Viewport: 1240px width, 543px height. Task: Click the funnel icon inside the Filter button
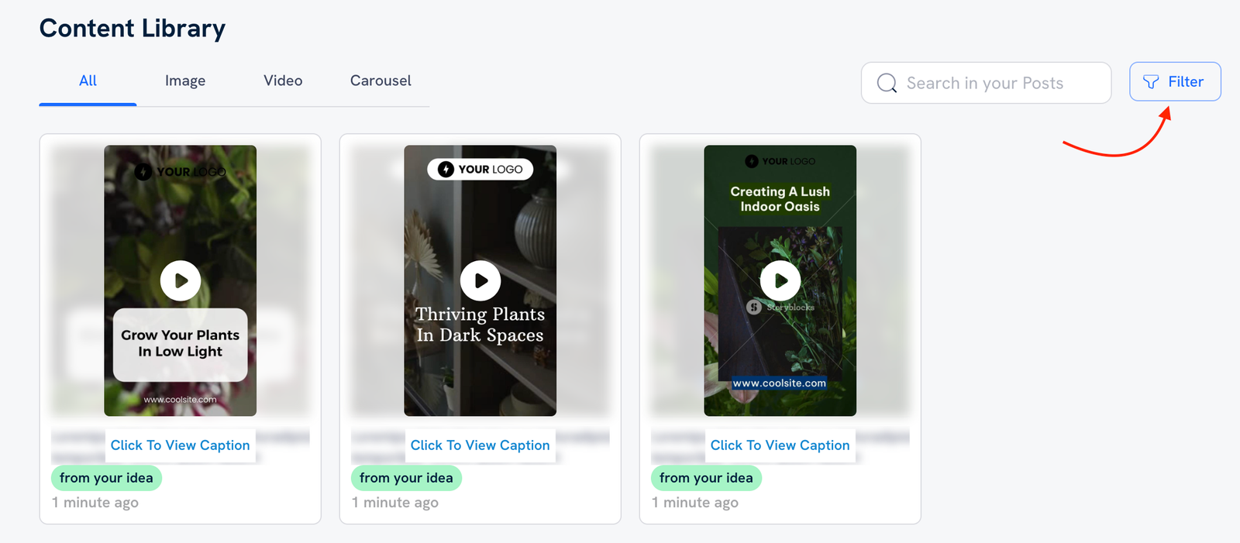tap(1149, 81)
